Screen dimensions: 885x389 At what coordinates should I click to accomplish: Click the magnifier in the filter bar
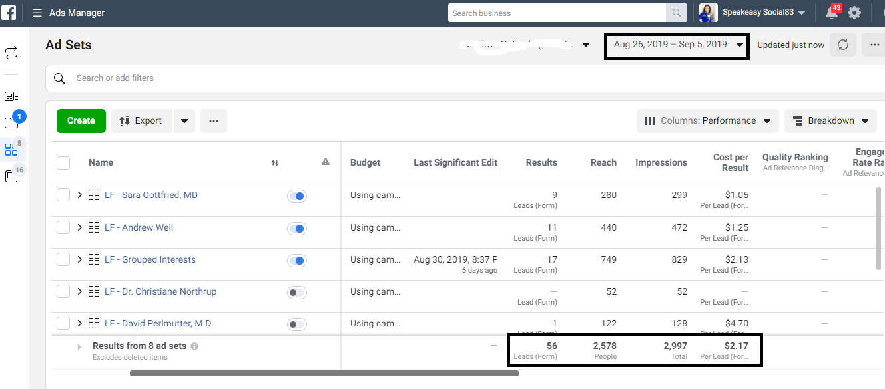click(x=59, y=78)
